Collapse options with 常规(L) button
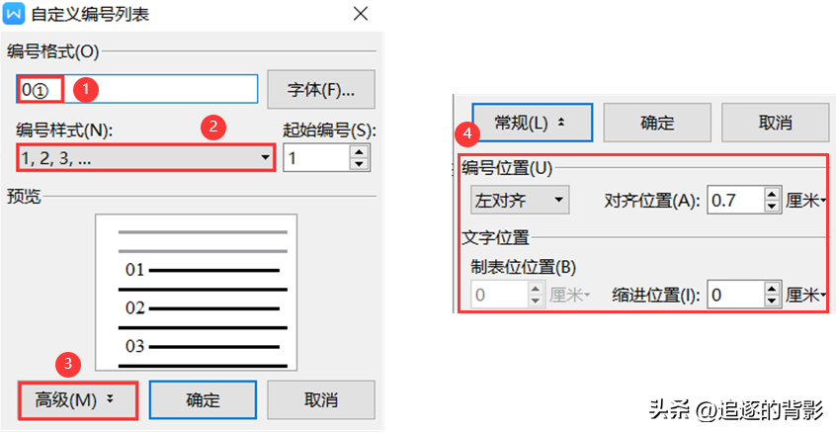This screenshot has height=433, width=836. [x=532, y=123]
